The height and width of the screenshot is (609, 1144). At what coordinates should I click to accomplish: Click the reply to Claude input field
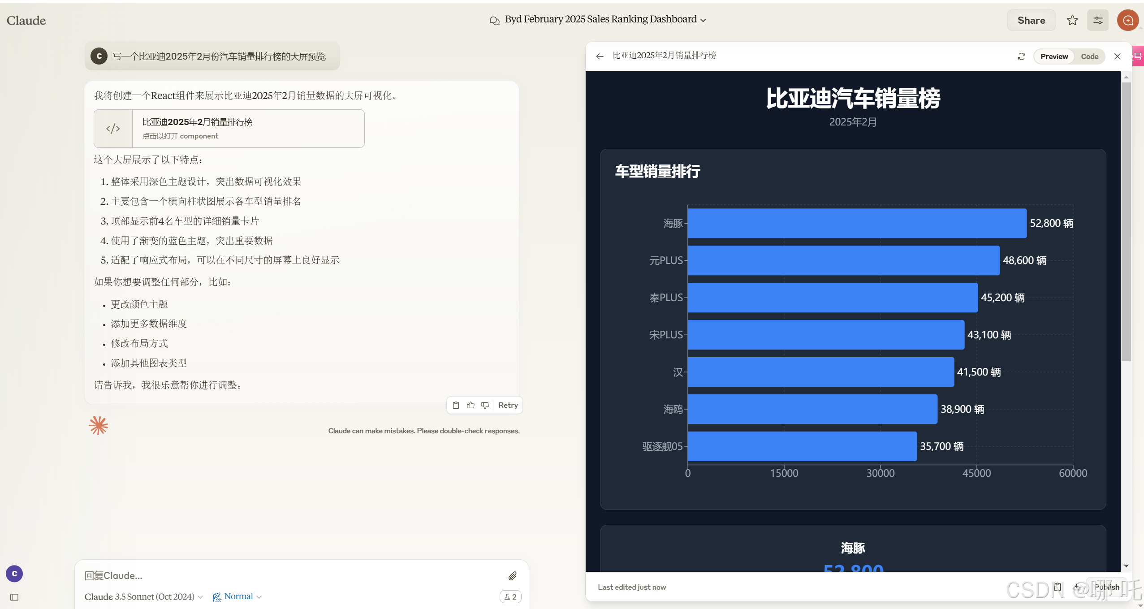point(287,576)
